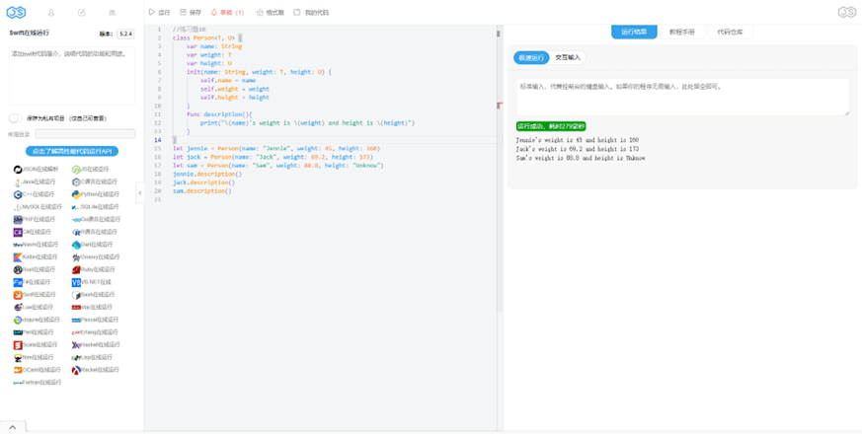
Task: Open the Lua online runner link
Action: click(34, 307)
